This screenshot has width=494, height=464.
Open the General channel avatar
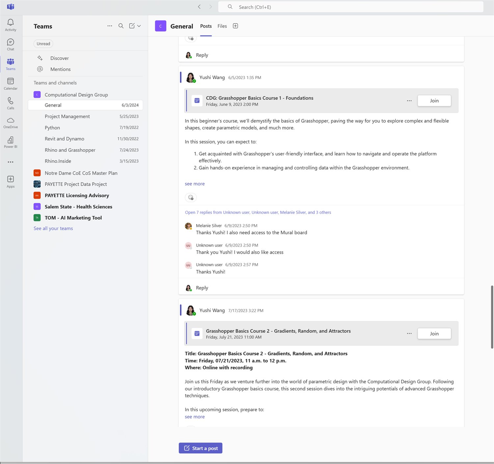tap(160, 26)
